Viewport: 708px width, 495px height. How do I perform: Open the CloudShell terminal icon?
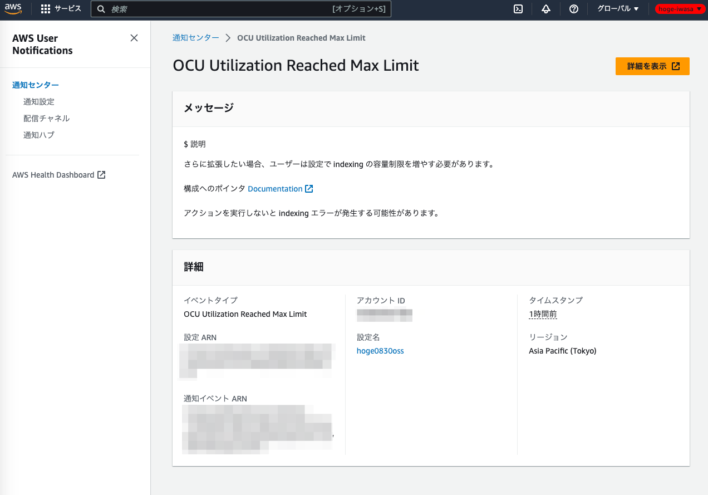(x=518, y=9)
